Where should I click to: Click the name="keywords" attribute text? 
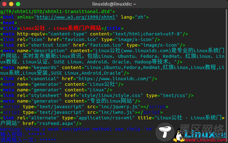38,68
